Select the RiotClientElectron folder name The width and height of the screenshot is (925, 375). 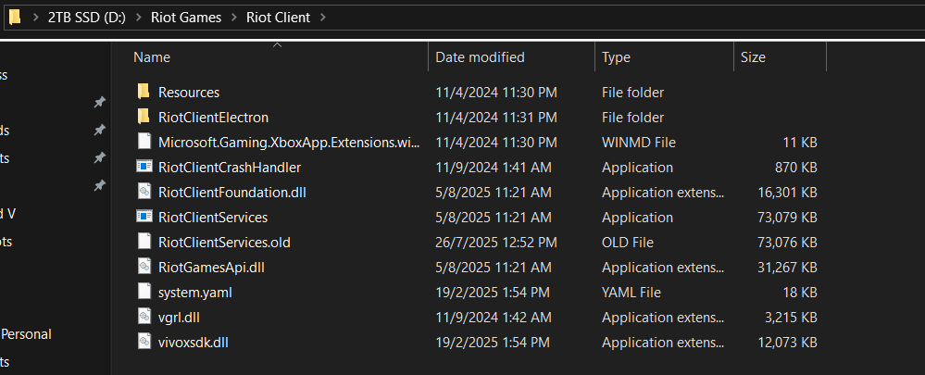point(213,118)
